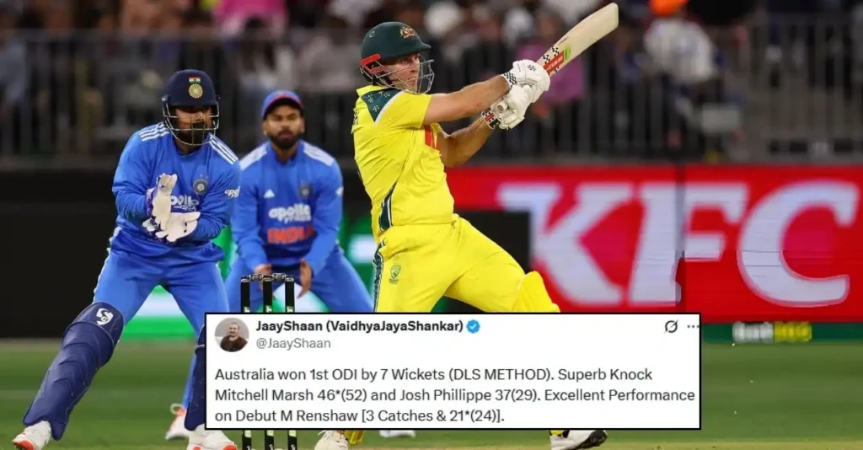
Task: Click the JaayShaan (VaidhyaJayaShankar) display name
Action: pyautogui.click(x=359, y=326)
